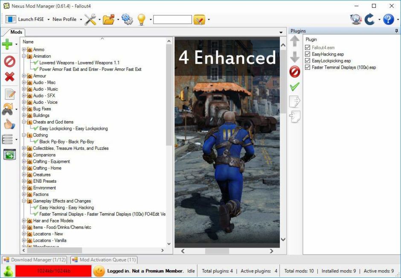Image resolution: width=401 pixels, height=278 pixels.
Task: Expand the Armour category
Action: pos(24,76)
